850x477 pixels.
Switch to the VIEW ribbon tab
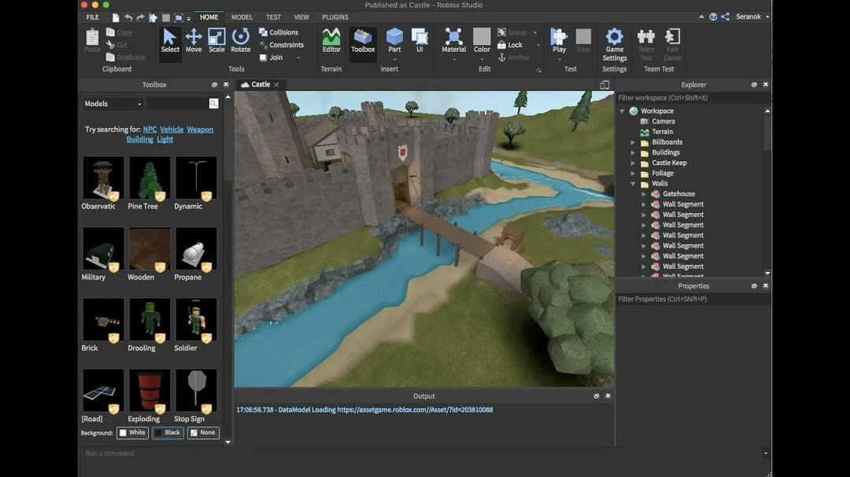coord(301,17)
